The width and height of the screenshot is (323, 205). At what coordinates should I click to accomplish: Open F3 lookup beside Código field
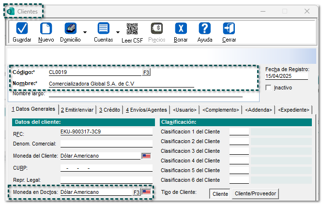pyautogui.click(x=146, y=72)
